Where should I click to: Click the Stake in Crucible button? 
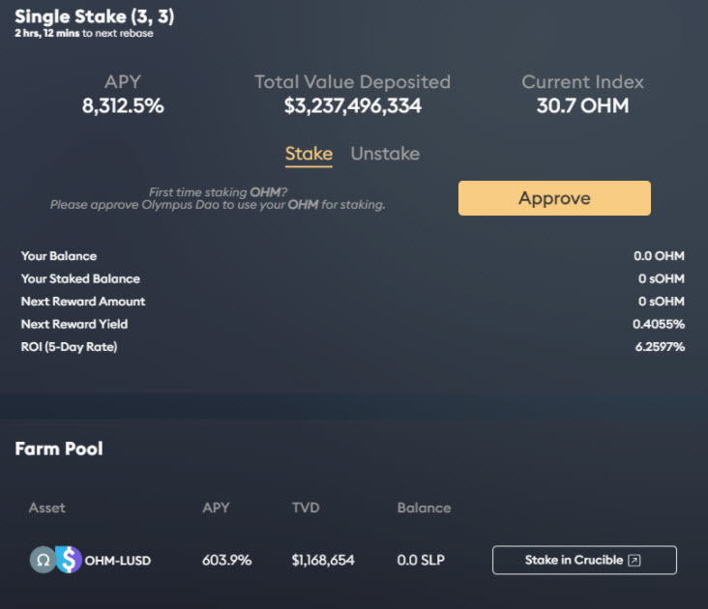point(584,560)
